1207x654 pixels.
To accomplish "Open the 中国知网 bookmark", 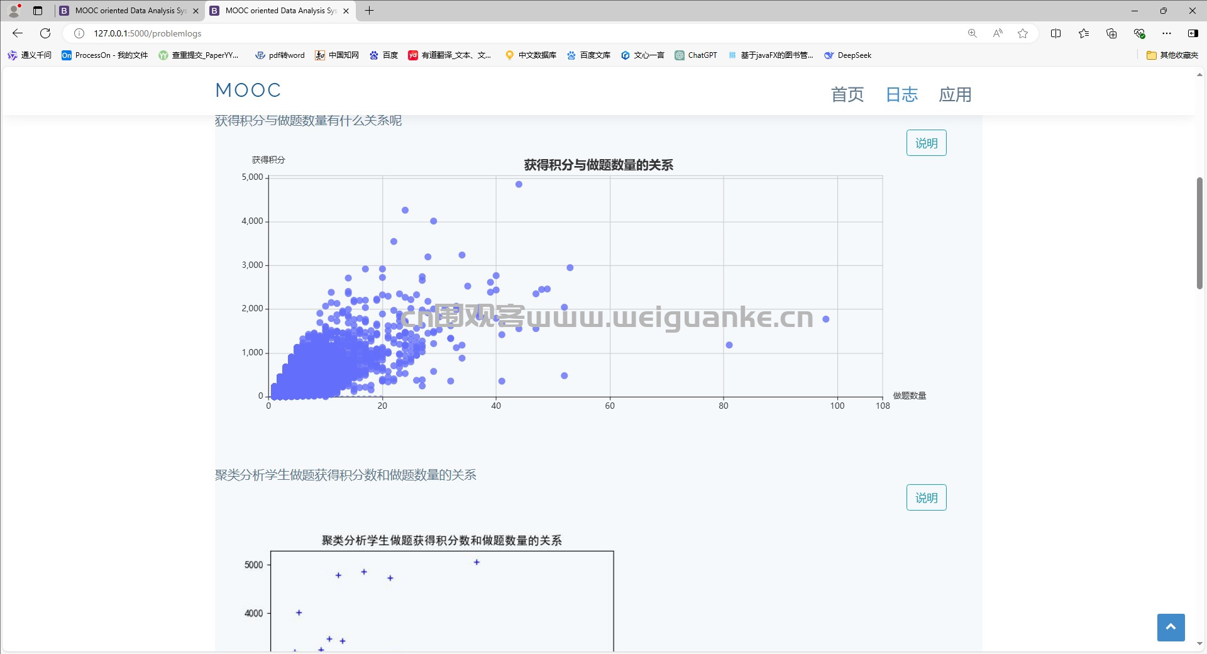I will pos(337,55).
